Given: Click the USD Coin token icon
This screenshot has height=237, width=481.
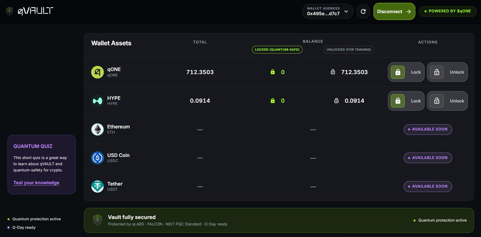Looking at the screenshot, I should pos(97,158).
